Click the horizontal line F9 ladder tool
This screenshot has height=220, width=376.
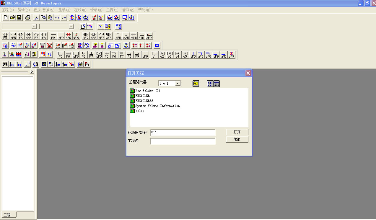[x=53, y=36]
